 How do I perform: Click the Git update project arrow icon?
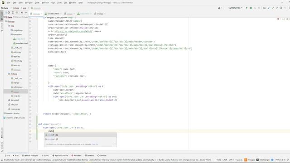(x=269, y=8)
